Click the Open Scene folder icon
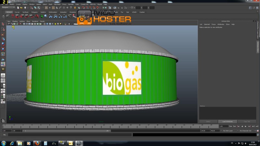The image size is (260, 146). click(x=21, y=8)
